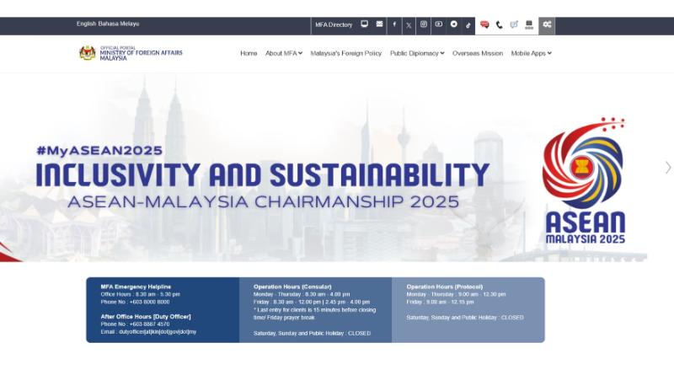Click the 'After Office Hours [Duty Officer]' heading
Image resolution: width=674 pixels, height=375 pixels.
coord(146,317)
